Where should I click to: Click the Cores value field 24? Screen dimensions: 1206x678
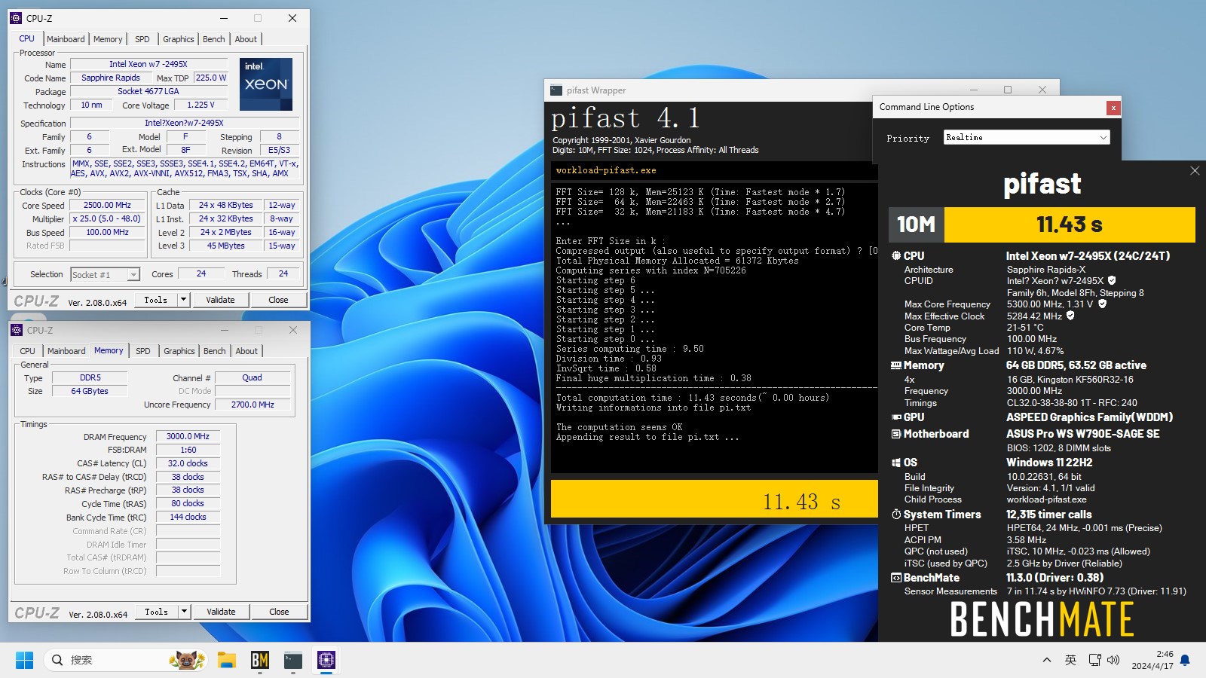point(201,274)
